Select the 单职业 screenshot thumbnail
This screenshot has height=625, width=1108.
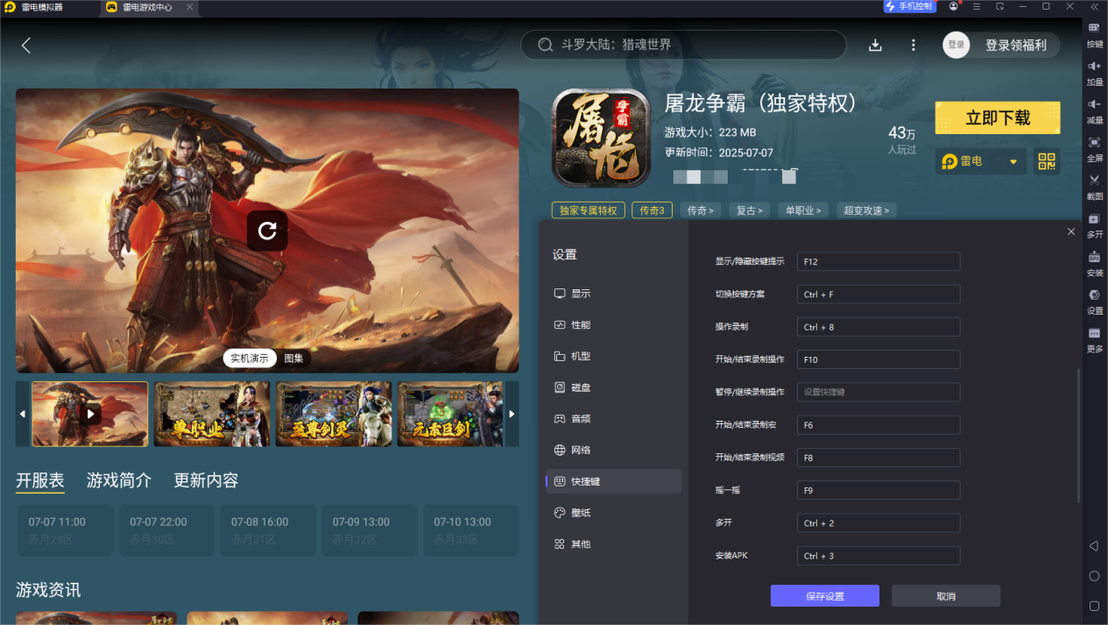coord(212,414)
